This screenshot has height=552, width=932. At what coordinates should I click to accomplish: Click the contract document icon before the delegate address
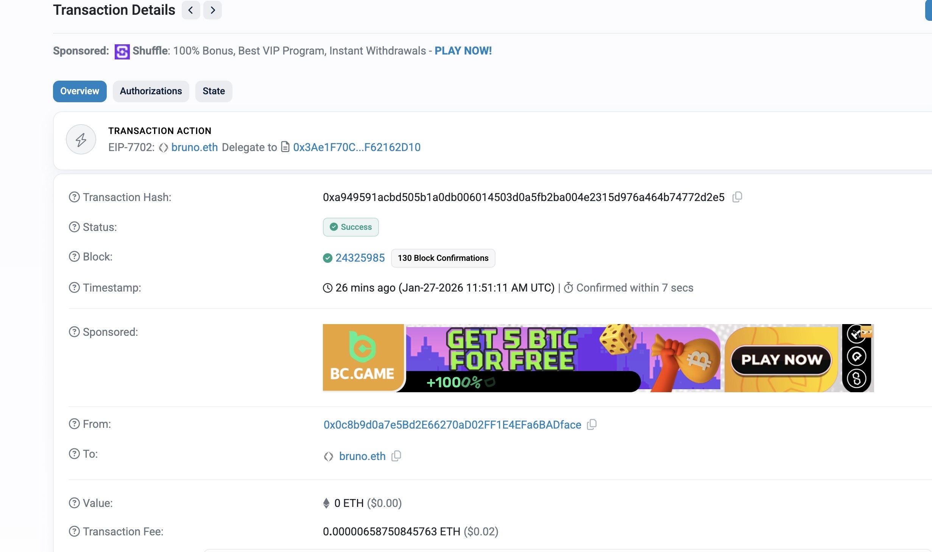click(285, 147)
